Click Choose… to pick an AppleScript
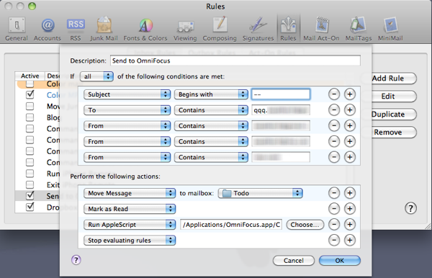 [305, 225]
